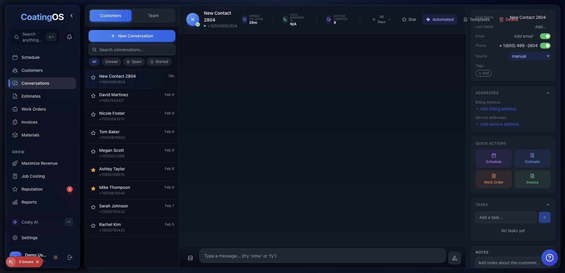Image resolution: width=565 pixels, height=273 pixels.
Task: Open the 30 Days range dropdown
Action: 382,19
